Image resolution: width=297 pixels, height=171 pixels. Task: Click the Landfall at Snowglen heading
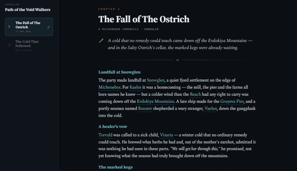coord(120,72)
